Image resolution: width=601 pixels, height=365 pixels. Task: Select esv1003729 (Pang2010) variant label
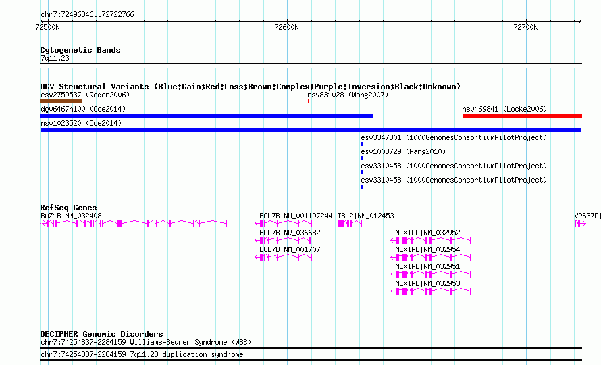coord(403,151)
